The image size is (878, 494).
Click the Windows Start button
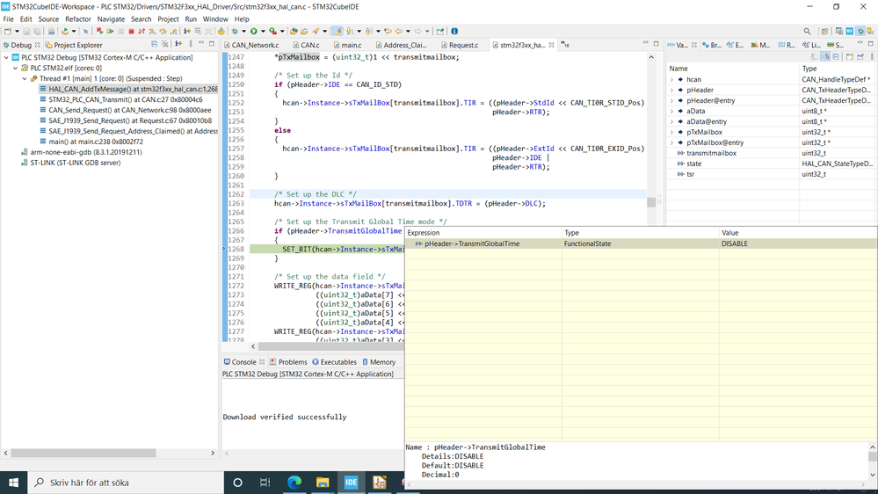click(13, 483)
